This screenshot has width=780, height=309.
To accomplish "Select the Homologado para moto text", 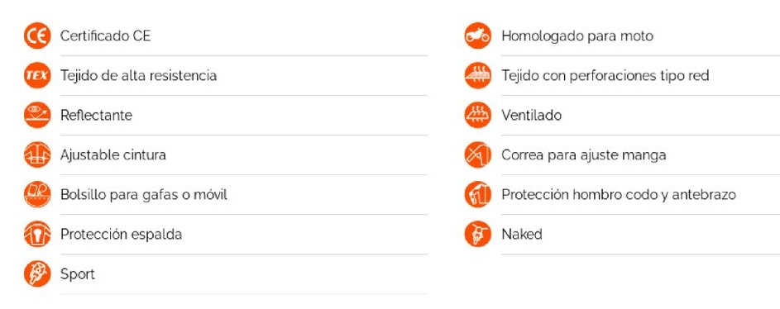I will 577,36.
